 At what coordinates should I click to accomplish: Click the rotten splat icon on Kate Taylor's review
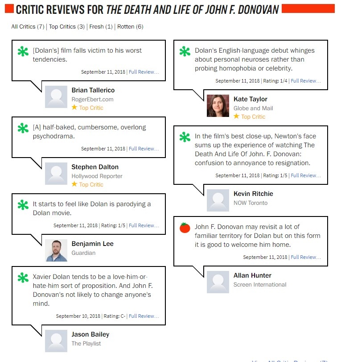[185, 51]
